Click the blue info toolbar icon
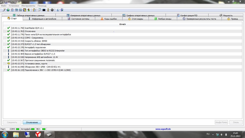245x138 pixels. [x=58, y=10]
